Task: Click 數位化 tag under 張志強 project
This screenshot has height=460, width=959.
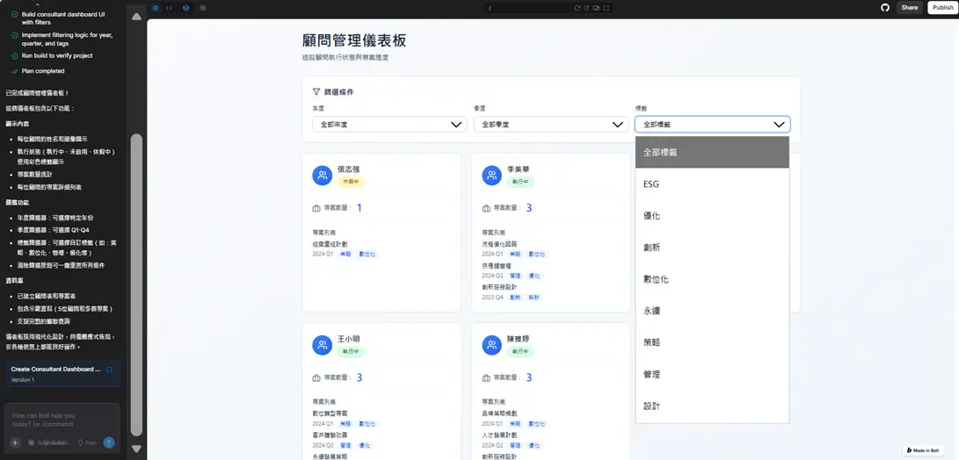Action: click(368, 254)
